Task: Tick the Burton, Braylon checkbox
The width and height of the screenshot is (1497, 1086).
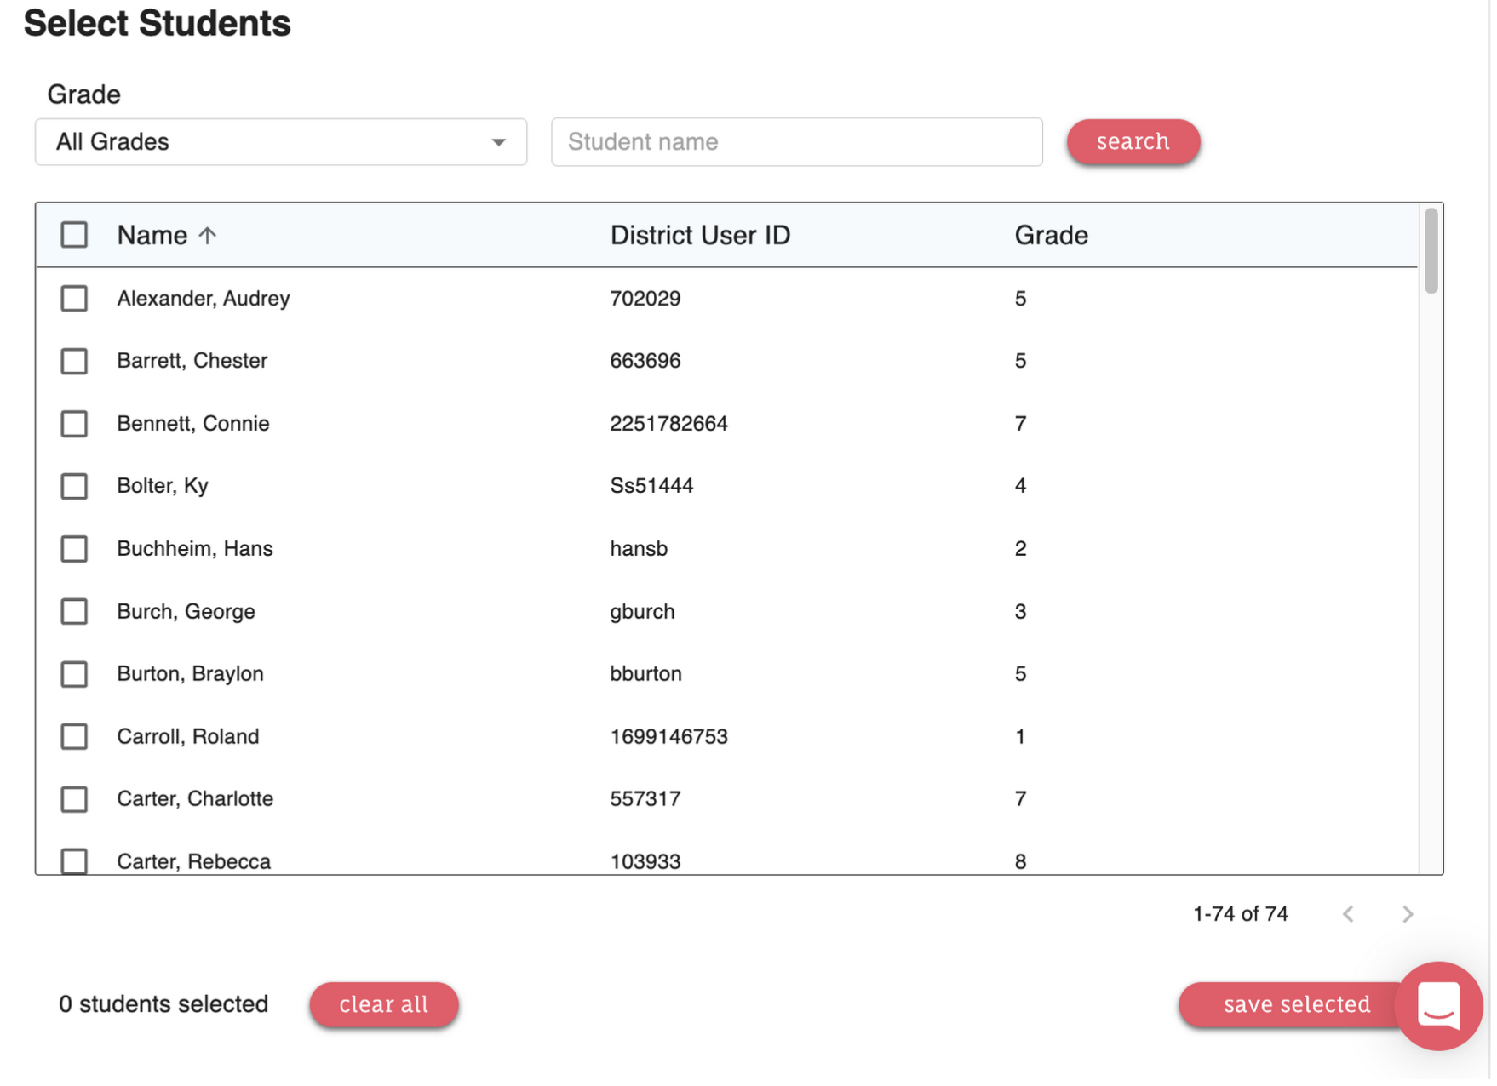Action: point(74,676)
